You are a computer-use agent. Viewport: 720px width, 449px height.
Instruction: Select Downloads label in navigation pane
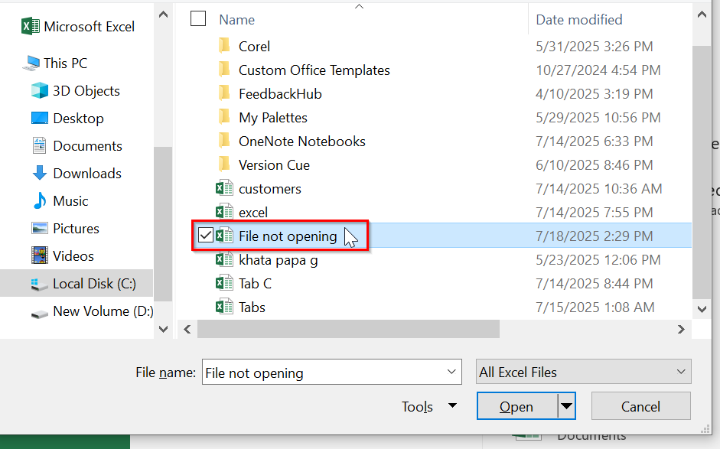pyautogui.click(x=87, y=174)
